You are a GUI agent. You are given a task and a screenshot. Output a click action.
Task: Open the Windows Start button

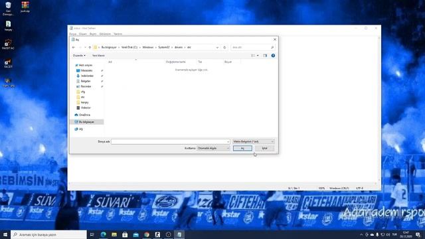[5, 234]
